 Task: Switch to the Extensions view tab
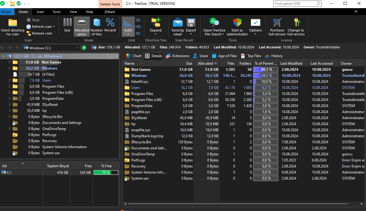178,56
